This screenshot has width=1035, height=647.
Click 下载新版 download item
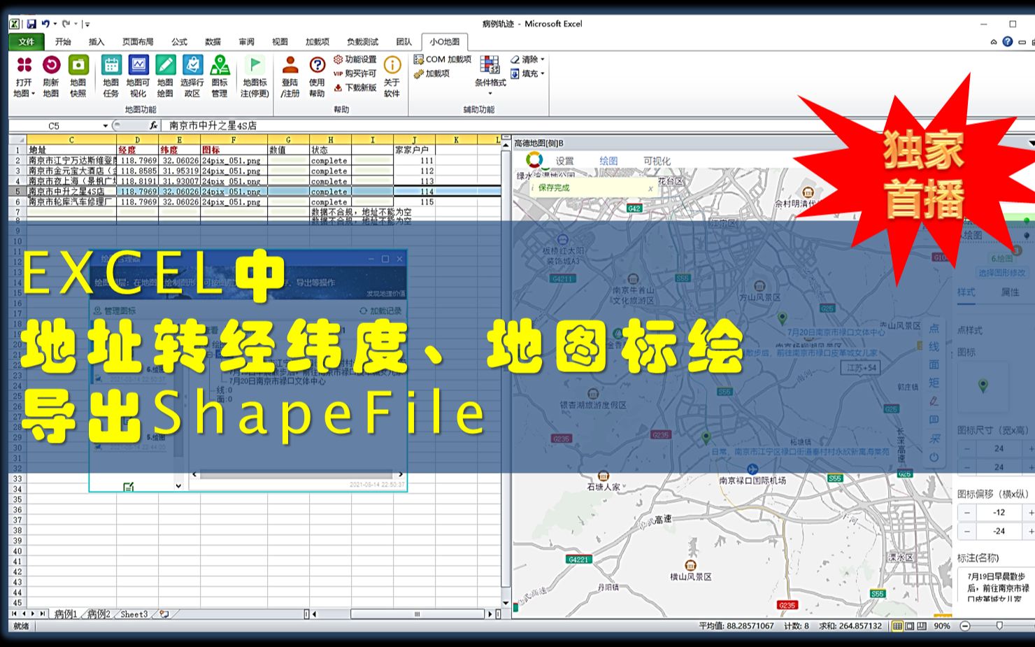[355, 87]
